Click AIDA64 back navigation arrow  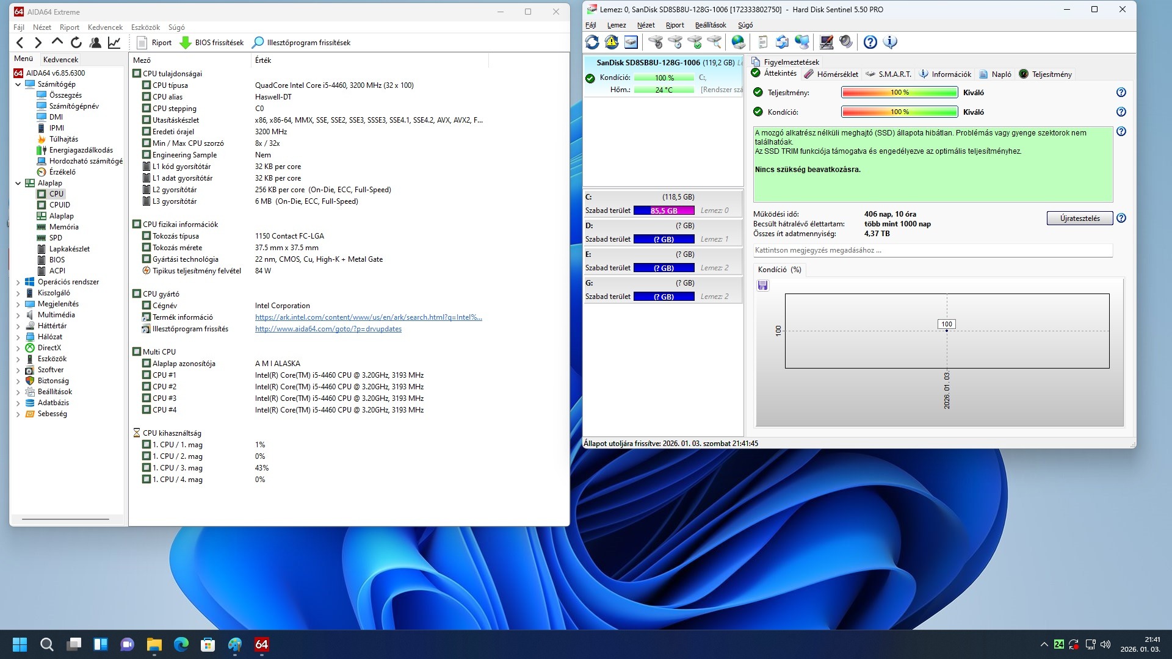click(20, 43)
